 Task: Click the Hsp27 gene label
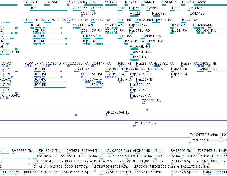[186, 2]
